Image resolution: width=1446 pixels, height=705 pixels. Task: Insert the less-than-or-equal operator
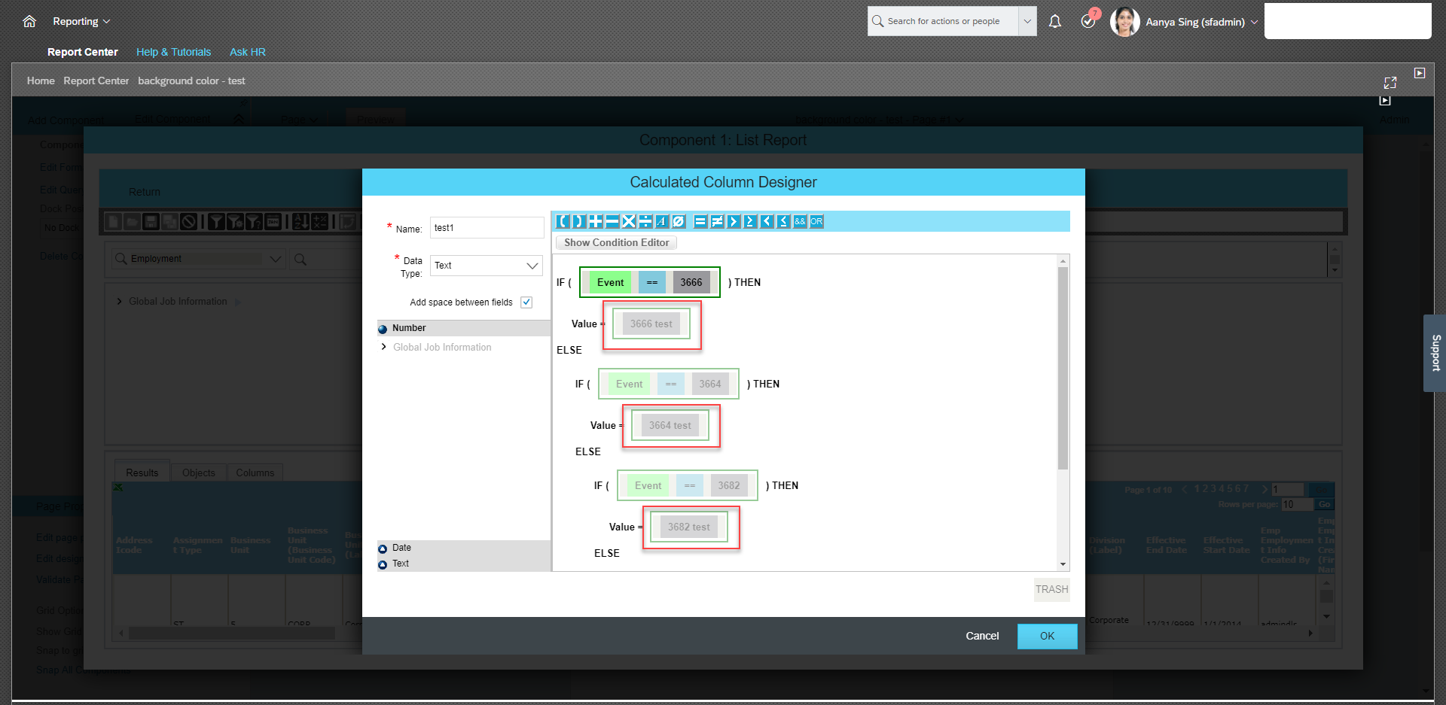coord(783,221)
